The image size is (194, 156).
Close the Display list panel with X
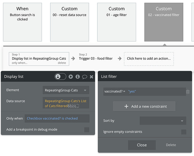tap(92, 77)
